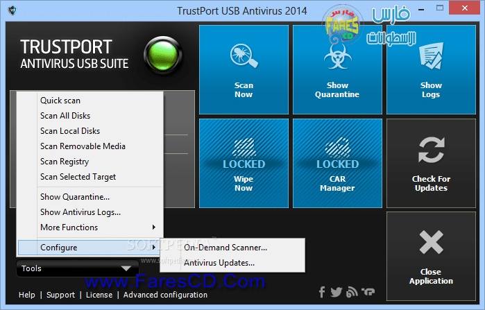Choose Quick scan from the menu
Viewport: 485px width, 310px height.
point(90,101)
